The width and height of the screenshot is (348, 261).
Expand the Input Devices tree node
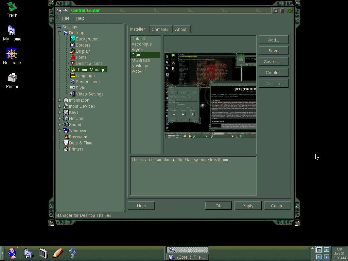[60, 106]
